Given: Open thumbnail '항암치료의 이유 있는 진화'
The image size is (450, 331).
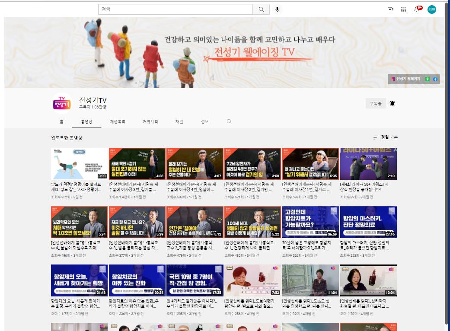Looking at the screenshot, I should (x=137, y=280).
